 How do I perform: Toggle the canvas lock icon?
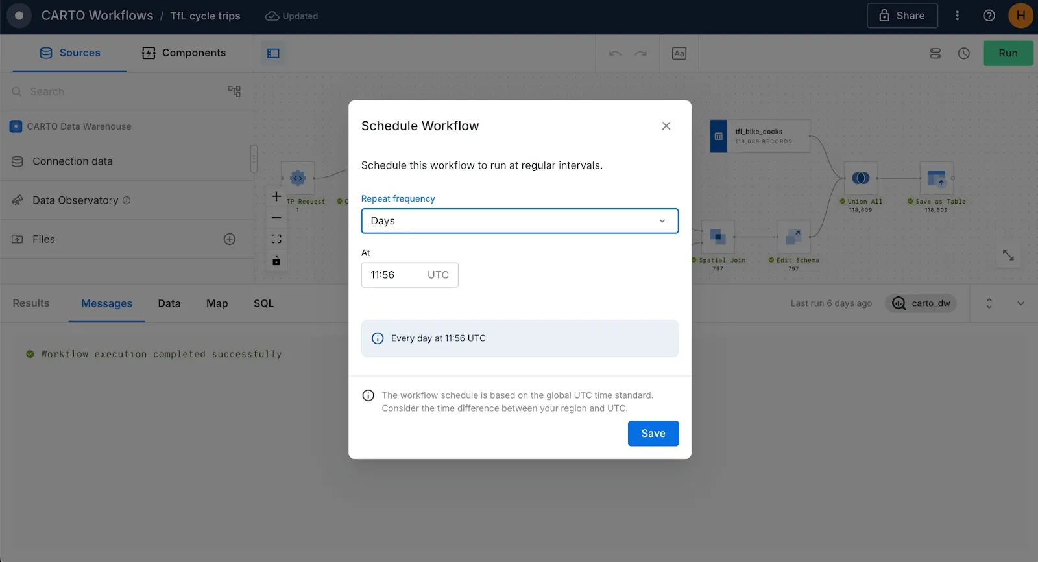(276, 261)
